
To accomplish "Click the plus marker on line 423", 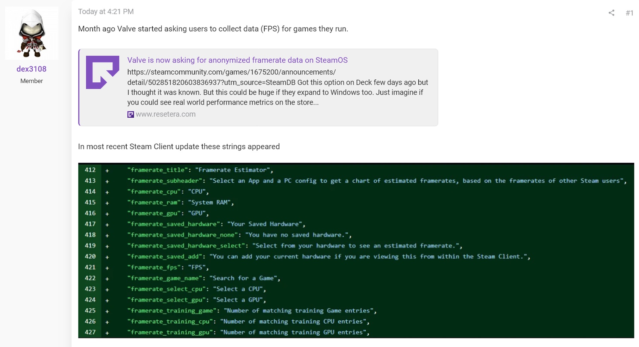I will [107, 289].
